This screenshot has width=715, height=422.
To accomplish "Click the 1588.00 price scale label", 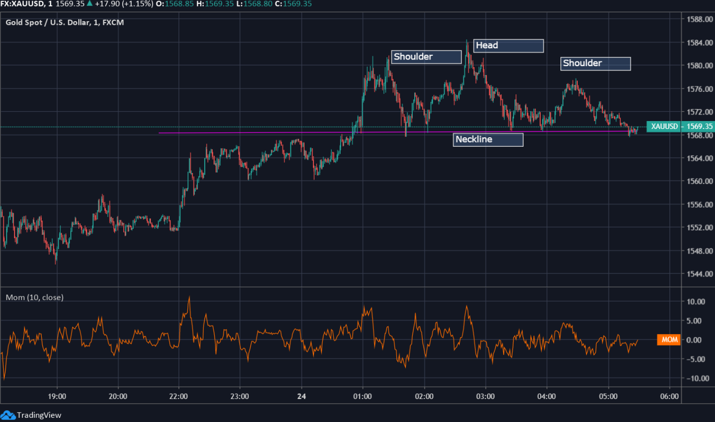I will [x=700, y=19].
